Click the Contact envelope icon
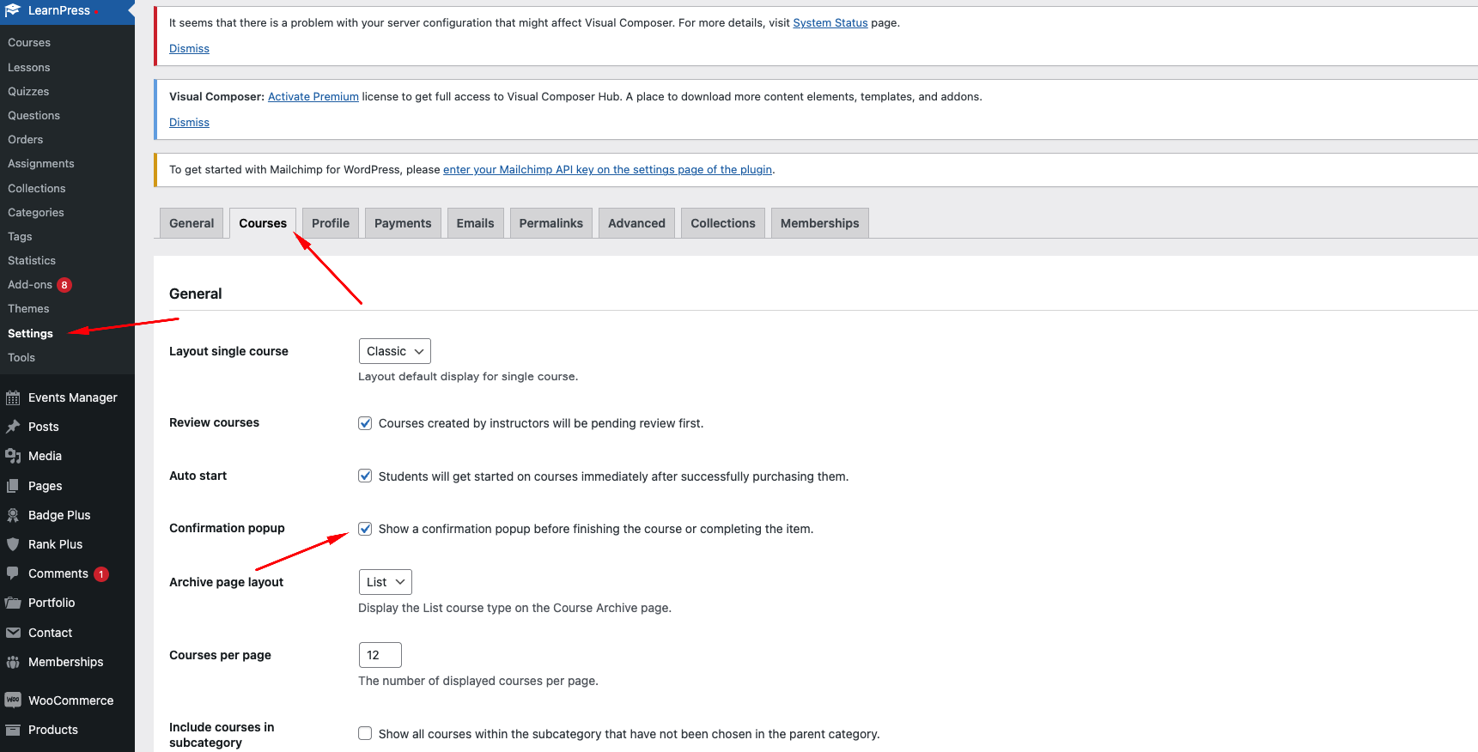1478x752 pixels. (x=13, y=633)
